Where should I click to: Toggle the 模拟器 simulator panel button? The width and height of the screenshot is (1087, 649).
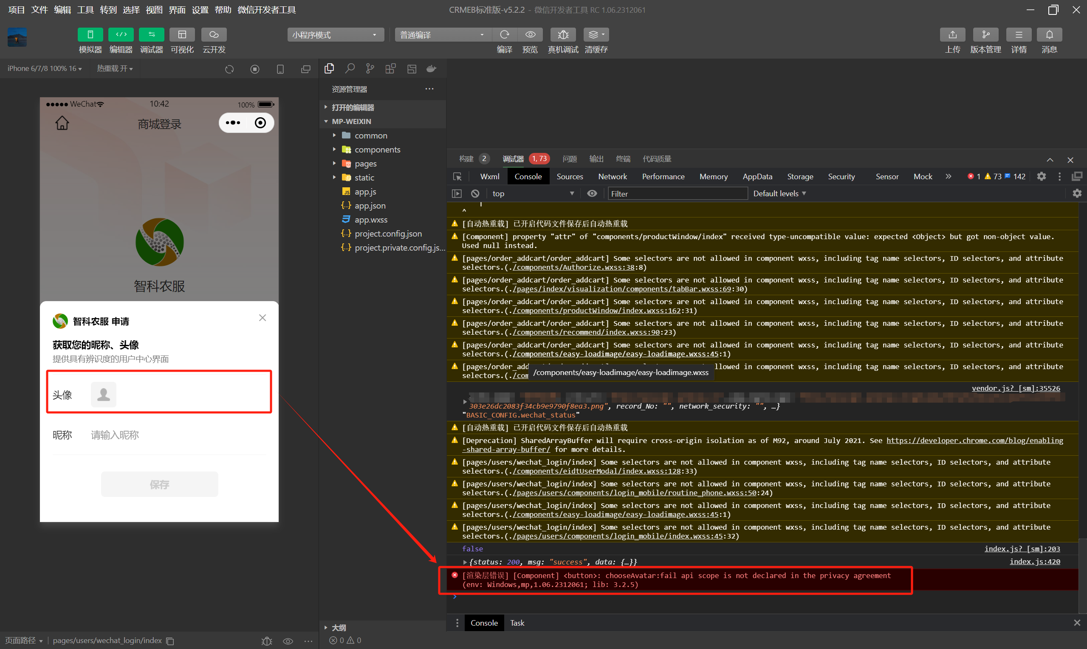click(x=90, y=34)
